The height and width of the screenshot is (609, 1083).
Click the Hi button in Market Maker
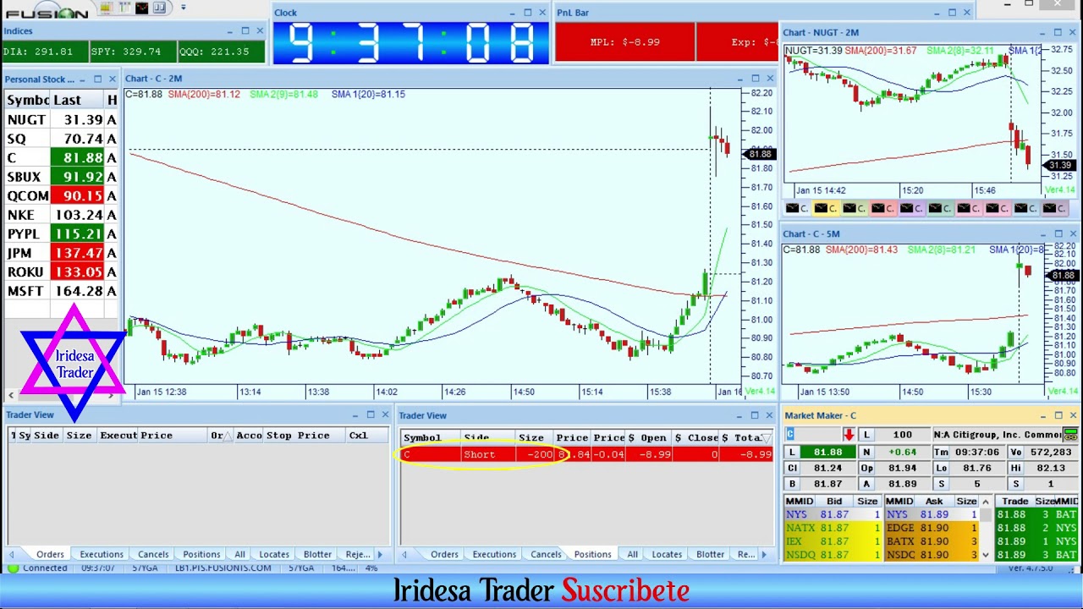[x=1015, y=469]
